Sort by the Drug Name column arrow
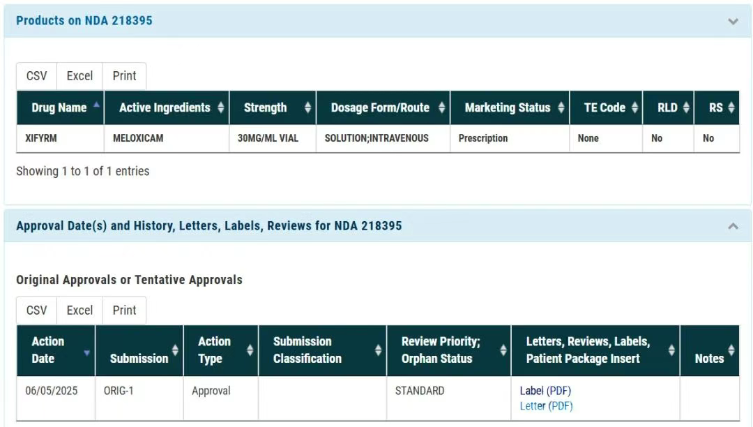 [96, 106]
